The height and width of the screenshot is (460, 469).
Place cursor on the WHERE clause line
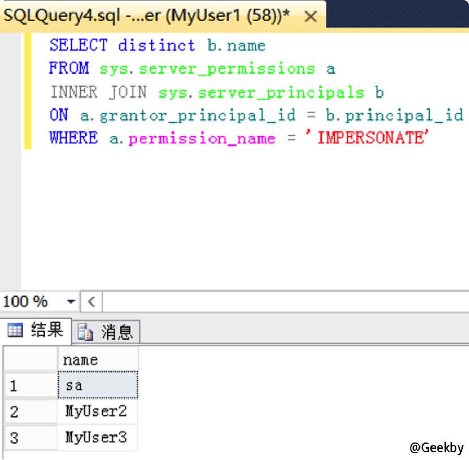[156, 138]
